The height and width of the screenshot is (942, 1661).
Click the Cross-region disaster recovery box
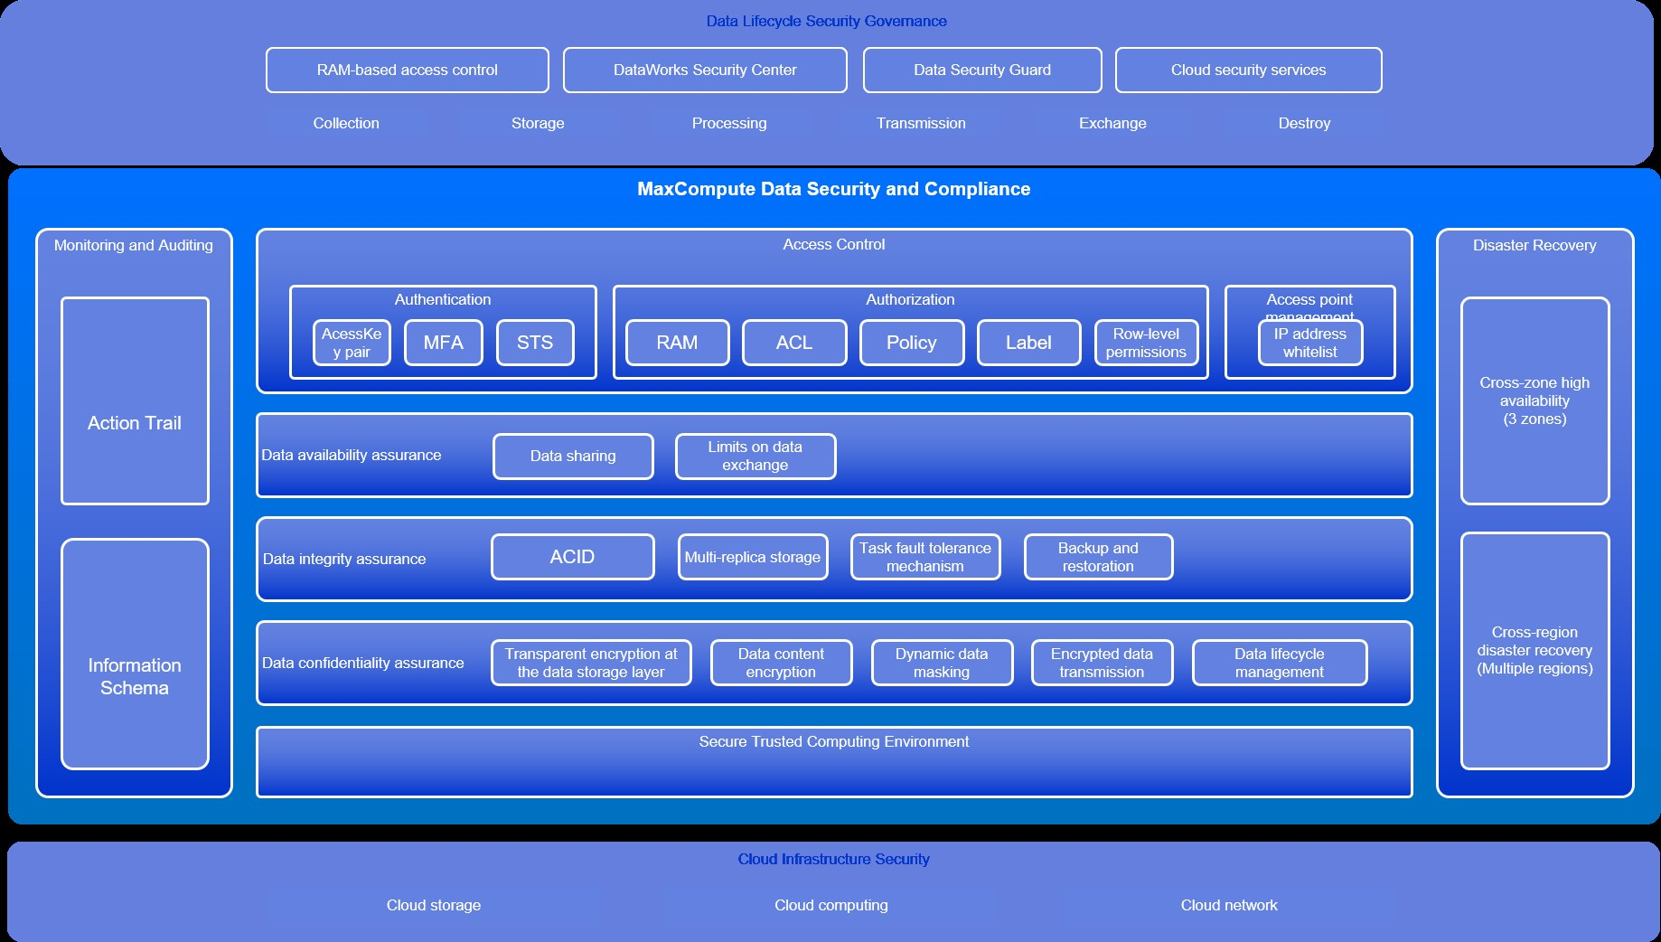point(1534,651)
